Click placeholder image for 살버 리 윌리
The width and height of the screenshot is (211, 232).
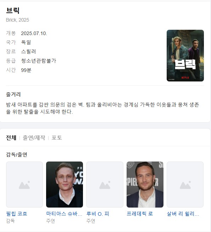pyautogui.click(x=185, y=185)
